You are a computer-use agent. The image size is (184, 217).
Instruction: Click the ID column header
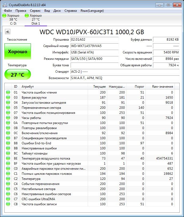click(x=16, y=87)
